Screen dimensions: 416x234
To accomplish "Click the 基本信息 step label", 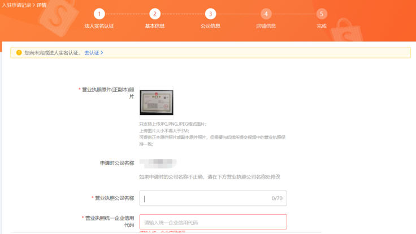I will pos(155,26).
